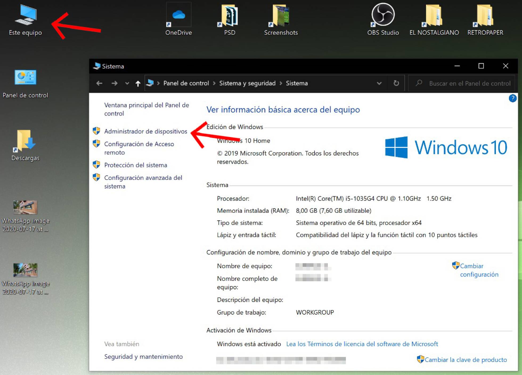Click the Ver información básica acerca del equipo heading
This screenshot has width=522, height=375.
click(x=283, y=110)
